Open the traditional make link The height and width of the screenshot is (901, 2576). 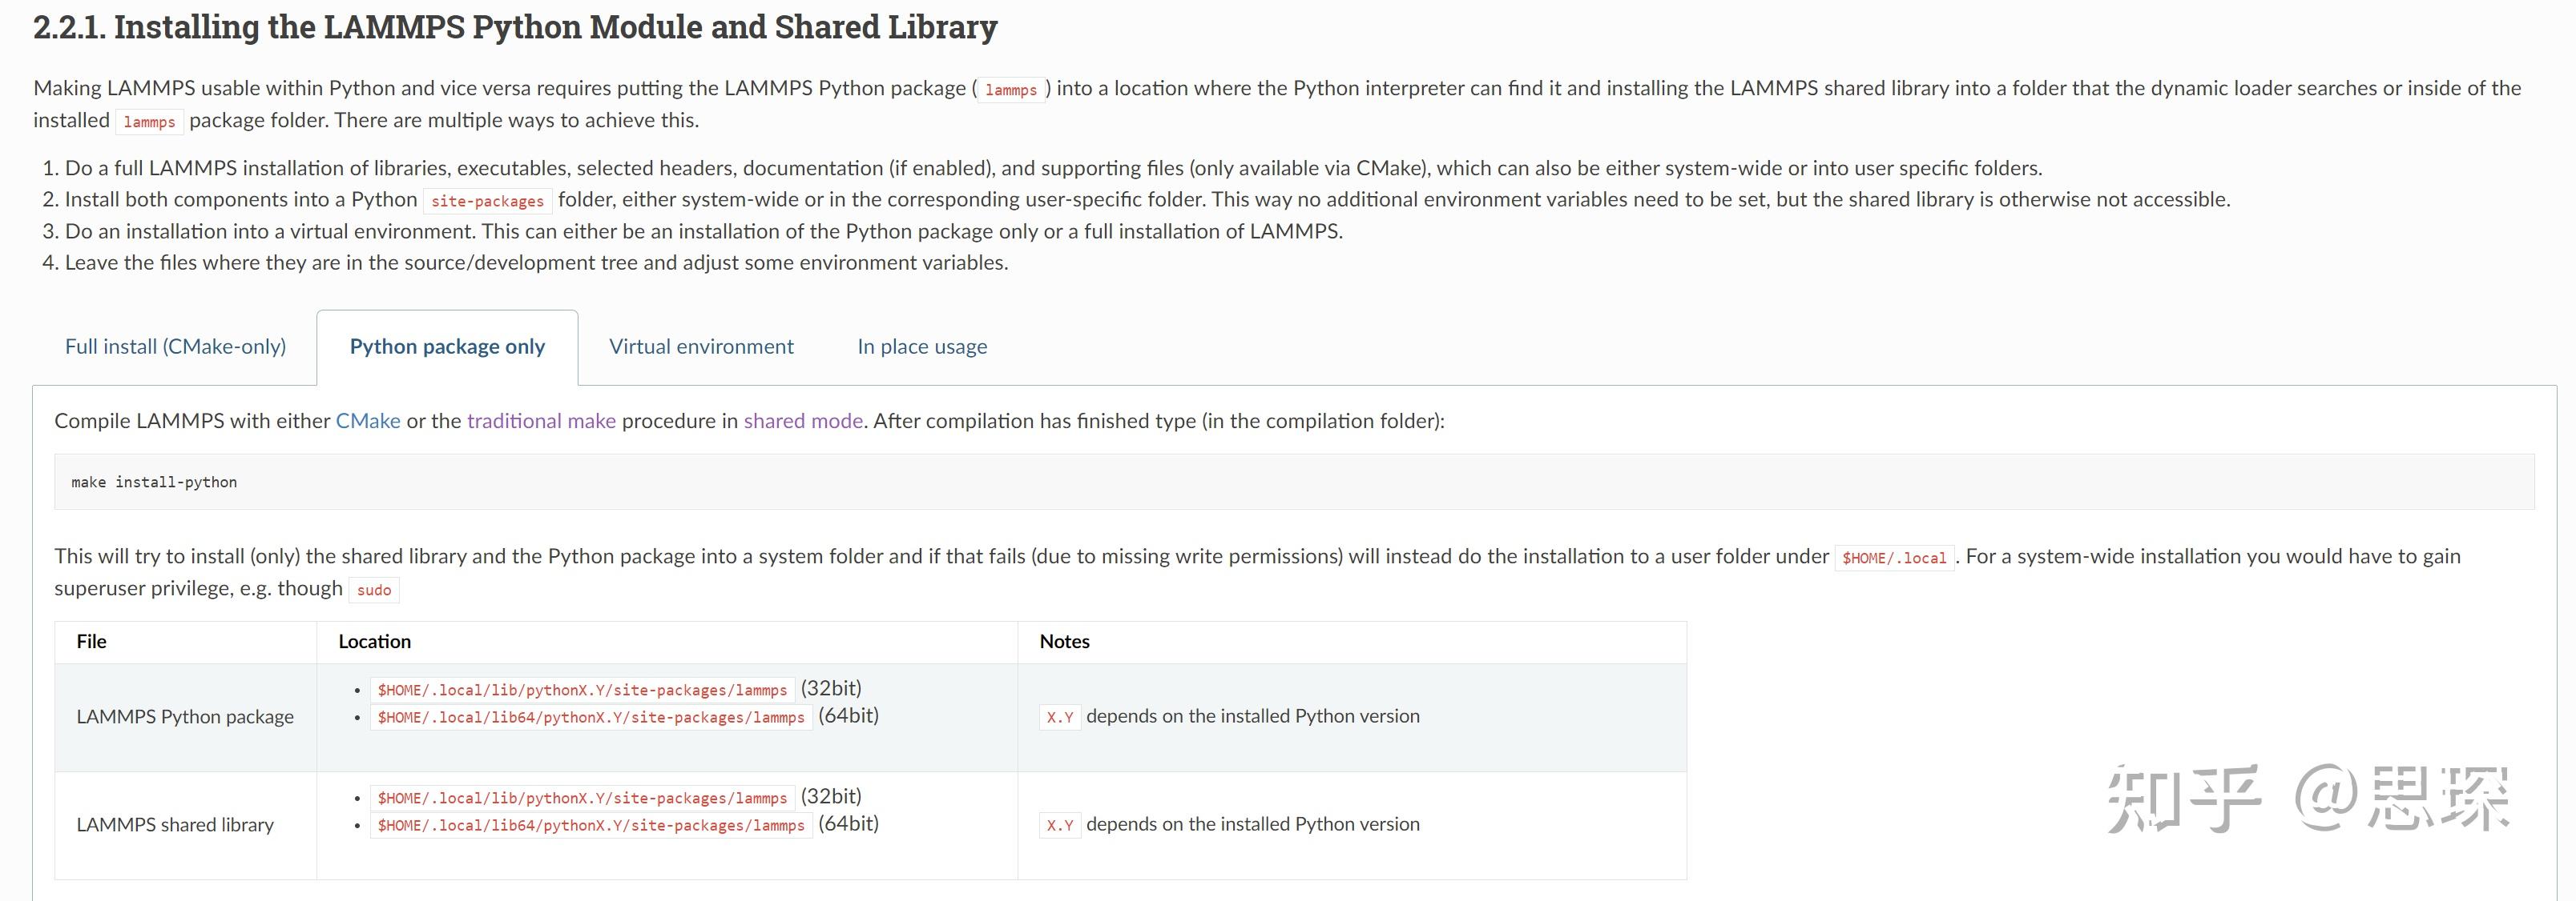coord(541,422)
